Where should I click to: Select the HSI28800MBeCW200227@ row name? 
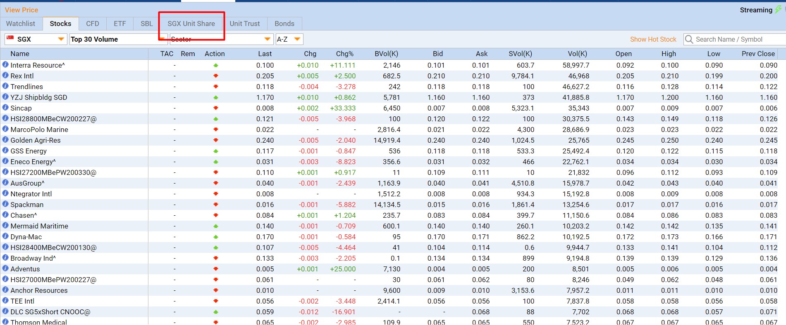coord(53,119)
